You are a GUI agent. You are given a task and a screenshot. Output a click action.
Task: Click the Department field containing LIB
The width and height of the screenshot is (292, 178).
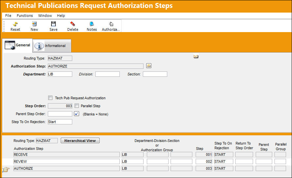60,74
